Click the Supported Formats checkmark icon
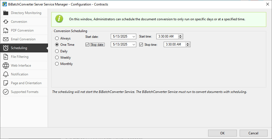Image resolution: width=272 pixels, height=139 pixels. pos(6,92)
